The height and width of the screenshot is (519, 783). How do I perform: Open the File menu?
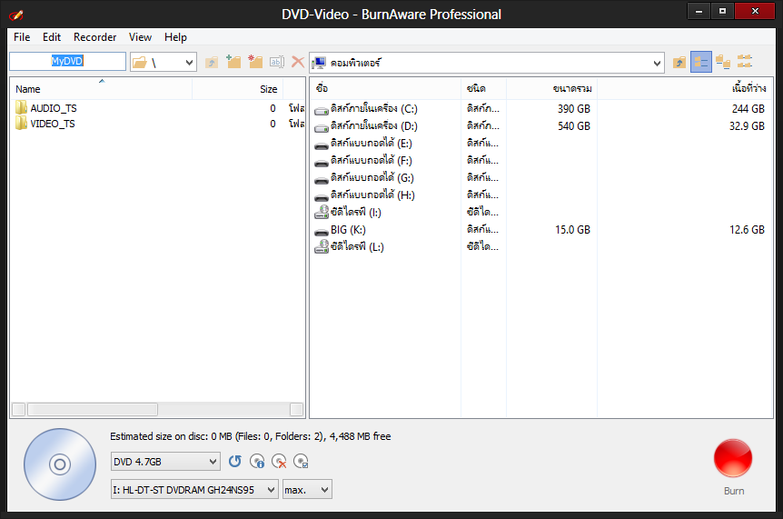click(22, 37)
